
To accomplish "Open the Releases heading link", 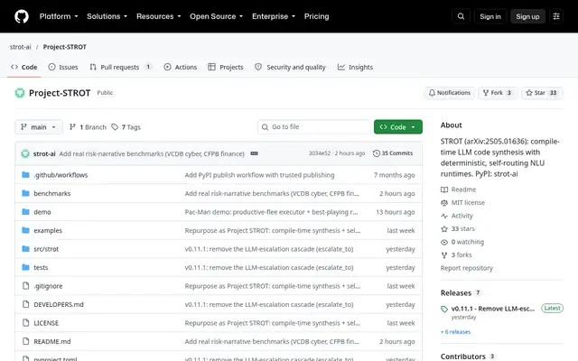I will [456, 292].
